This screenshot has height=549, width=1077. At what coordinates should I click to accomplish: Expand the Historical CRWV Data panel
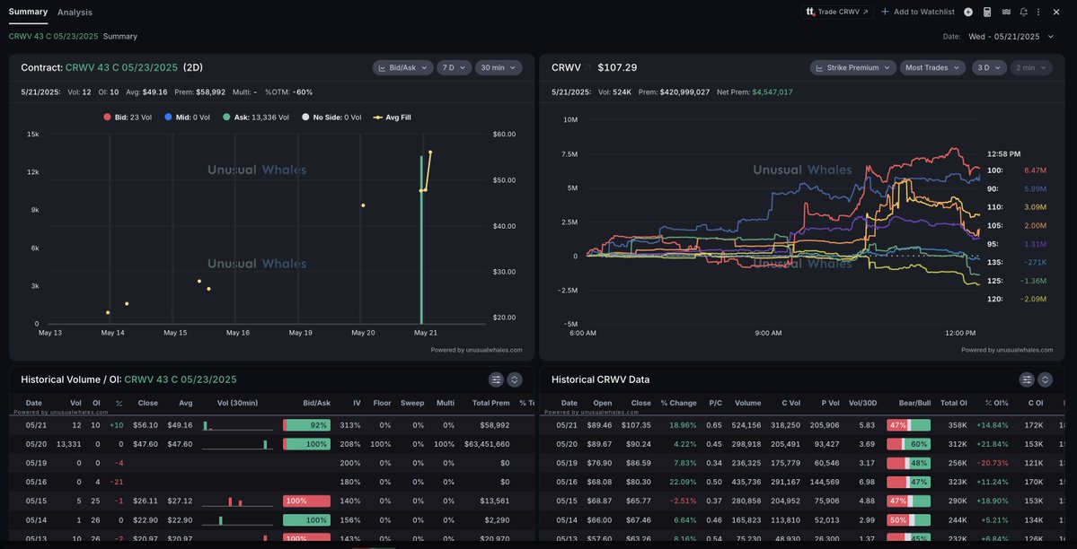tap(1045, 379)
